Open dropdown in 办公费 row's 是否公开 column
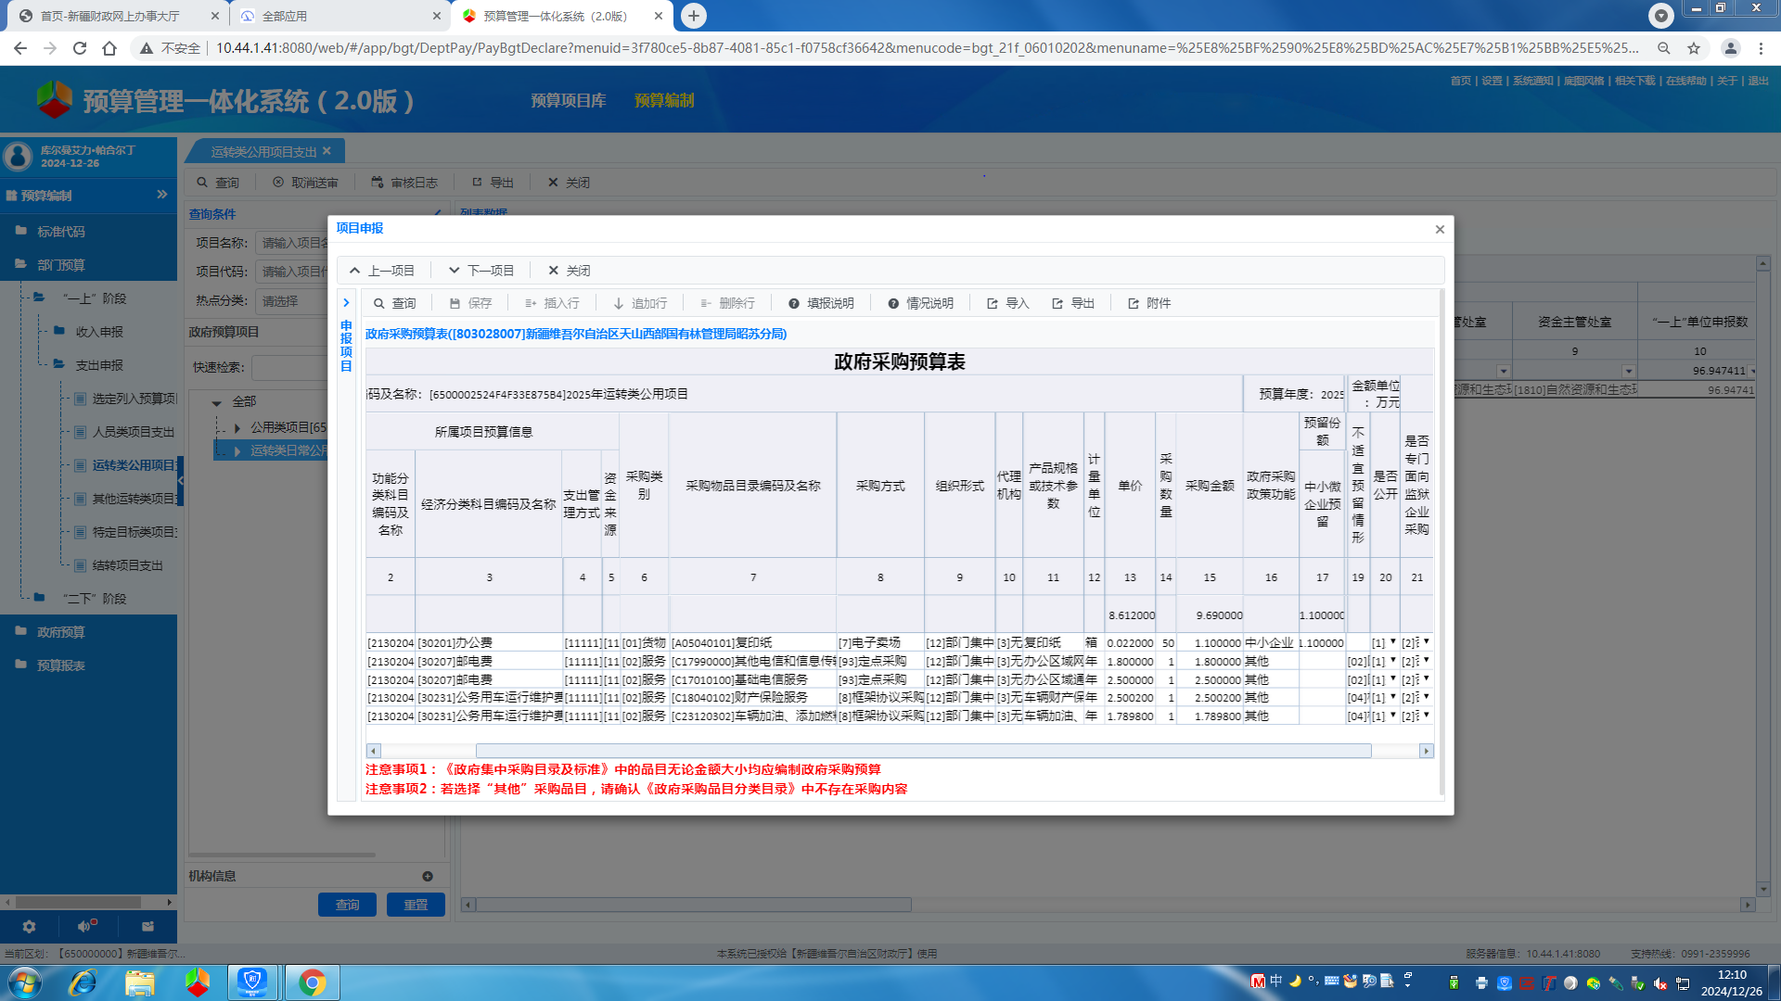 point(1392,642)
